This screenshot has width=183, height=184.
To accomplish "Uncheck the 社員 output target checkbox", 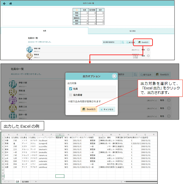I will click(x=71, y=89).
